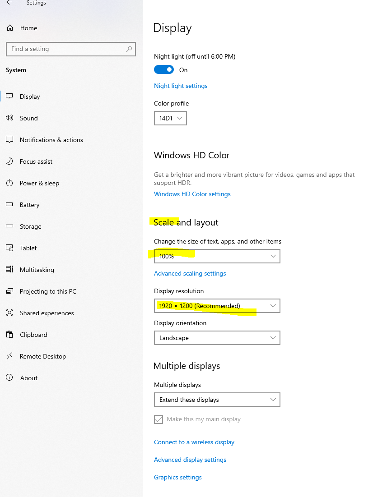Open Projecting to this PC page

point(48,291)
